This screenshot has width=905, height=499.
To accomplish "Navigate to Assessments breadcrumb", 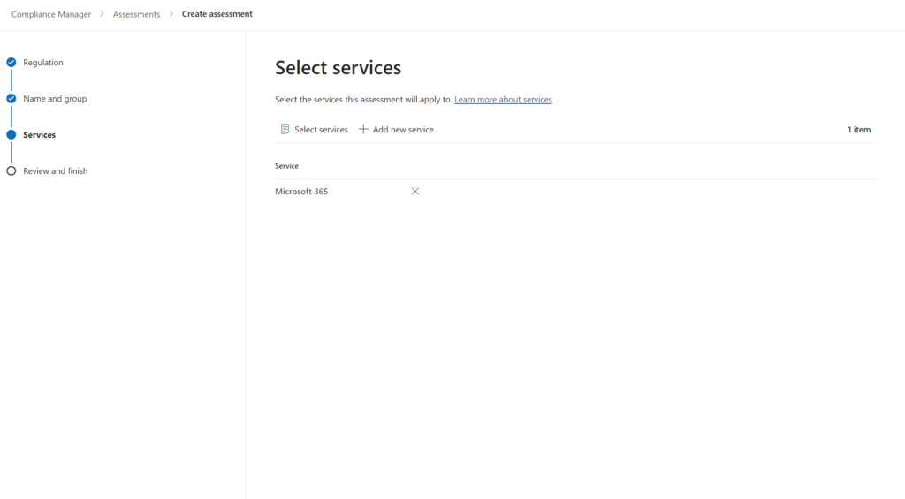I will (x=136, y=14).
